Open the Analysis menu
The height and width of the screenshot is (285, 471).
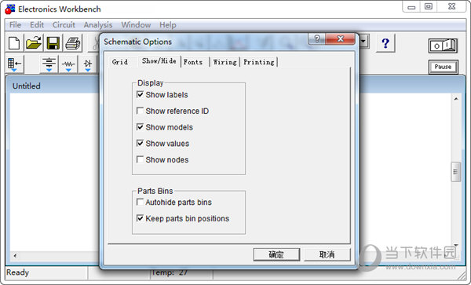coord(98,25)
